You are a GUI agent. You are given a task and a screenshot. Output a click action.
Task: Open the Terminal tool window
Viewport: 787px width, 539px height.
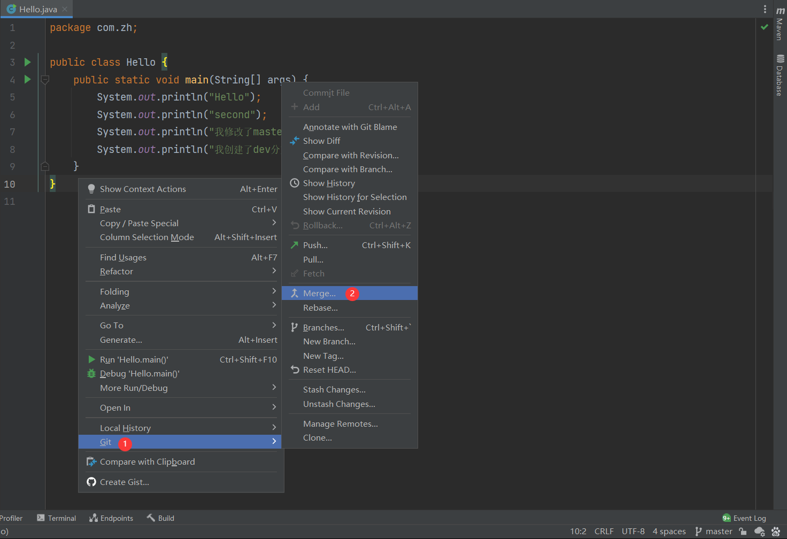pyautogui.click(x=57, y=518)
